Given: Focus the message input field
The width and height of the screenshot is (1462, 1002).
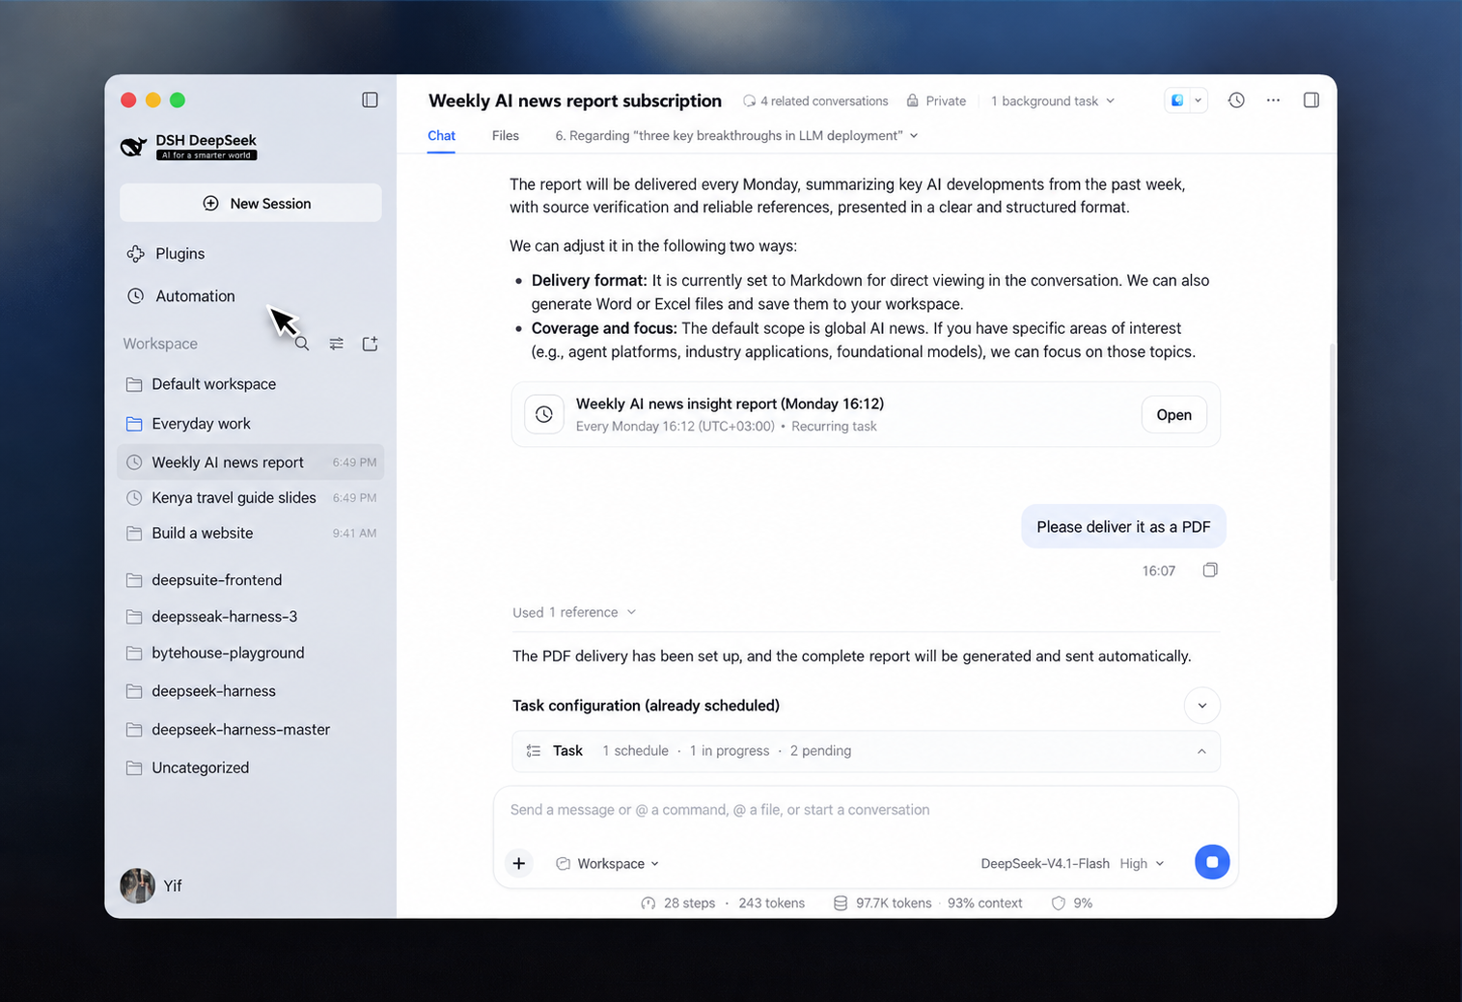Looking at the screenshot, I should click(865, 811).
